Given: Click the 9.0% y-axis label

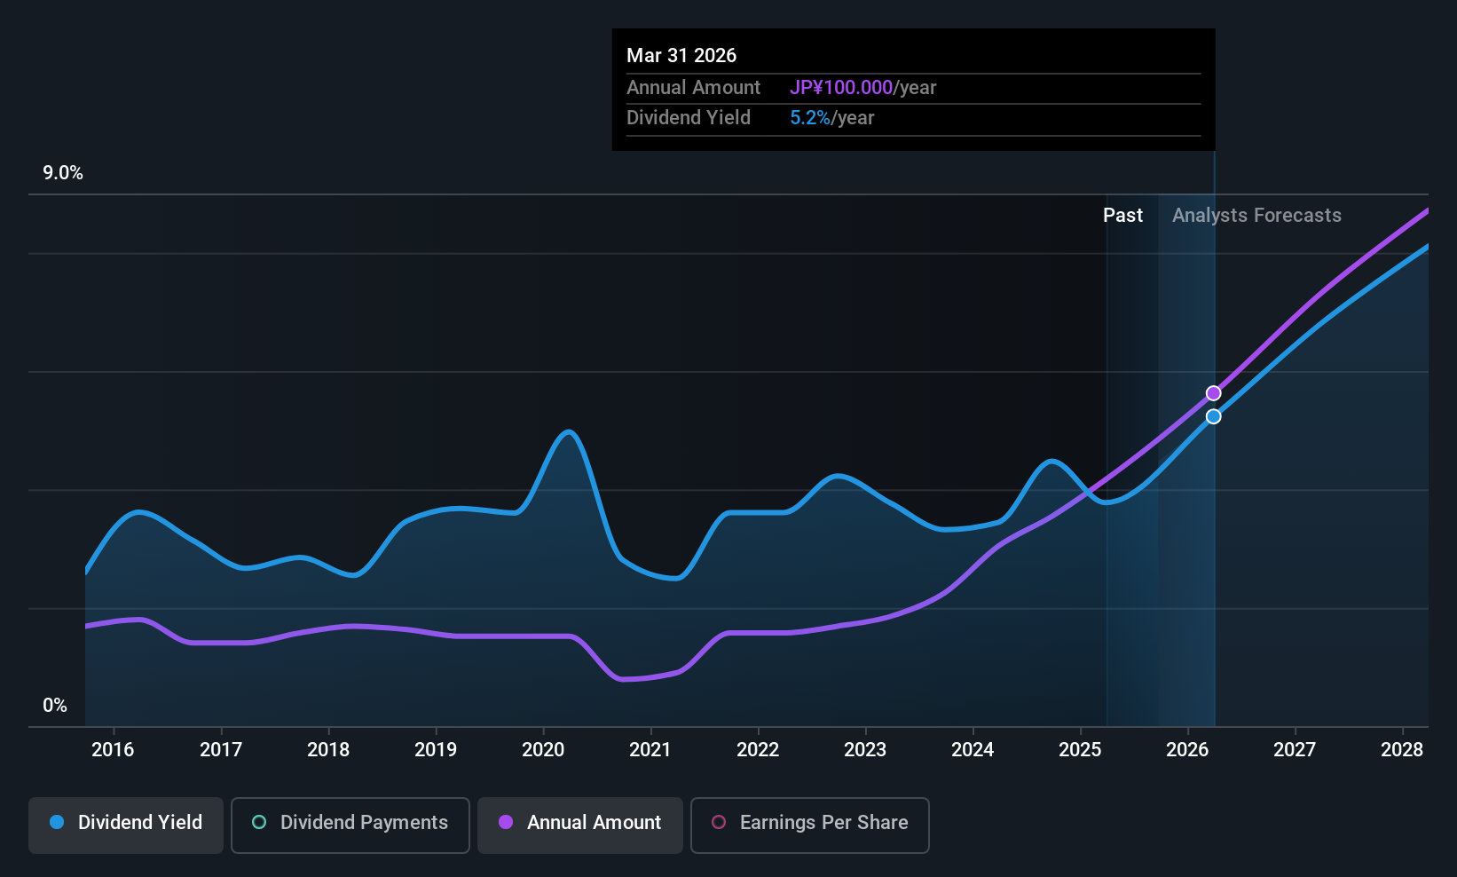Looking at the screenshot, I should [63, 173].
